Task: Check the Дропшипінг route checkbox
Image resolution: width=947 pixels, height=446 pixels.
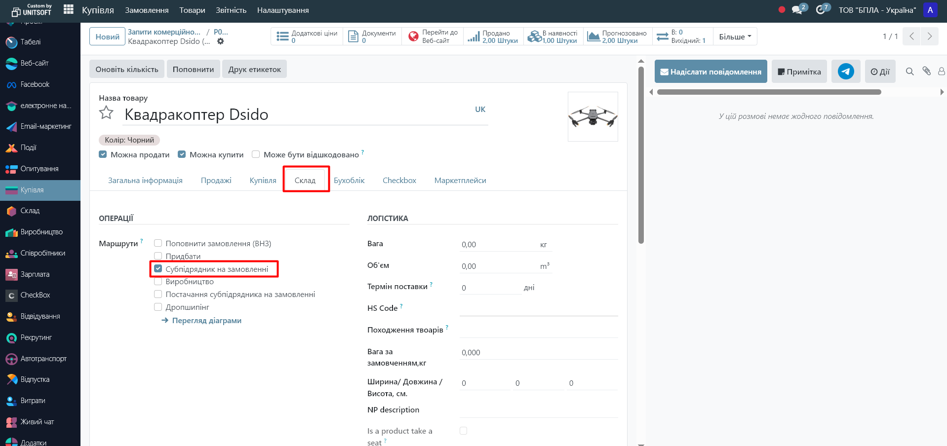Action: tap(158, 307)
